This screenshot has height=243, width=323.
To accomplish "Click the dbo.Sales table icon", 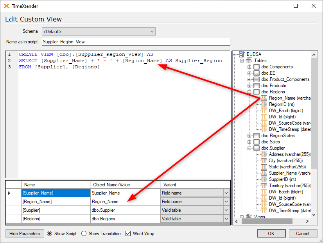I will 256,142.
